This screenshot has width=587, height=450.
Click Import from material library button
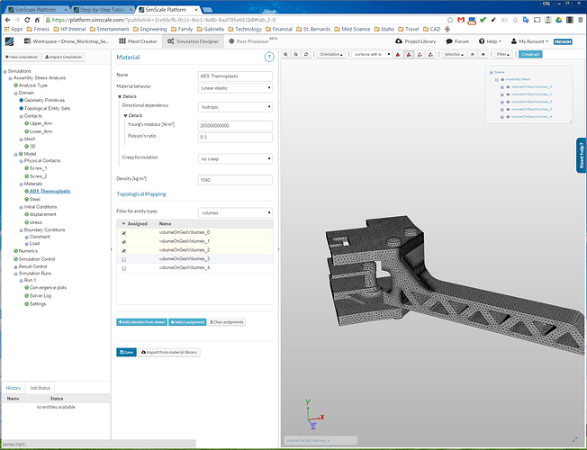click(170, 352)
